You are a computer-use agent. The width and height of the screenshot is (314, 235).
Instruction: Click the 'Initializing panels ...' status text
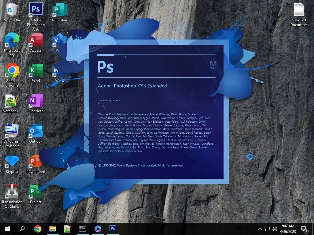pos(111,100)
